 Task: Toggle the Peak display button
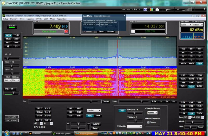(x=98, y=115)
